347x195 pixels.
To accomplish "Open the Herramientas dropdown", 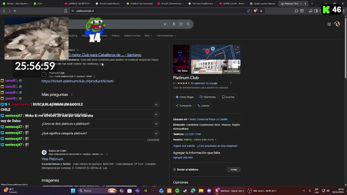I will tap(166, 35).
